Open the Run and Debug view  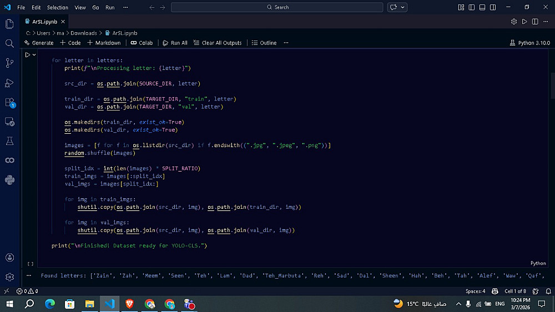click(9, 83)
